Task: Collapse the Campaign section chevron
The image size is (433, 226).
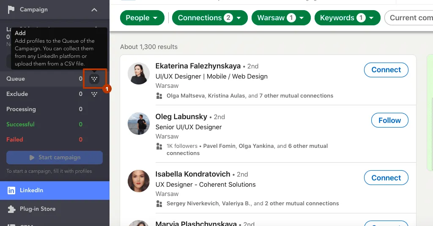Action: (94, 10)
